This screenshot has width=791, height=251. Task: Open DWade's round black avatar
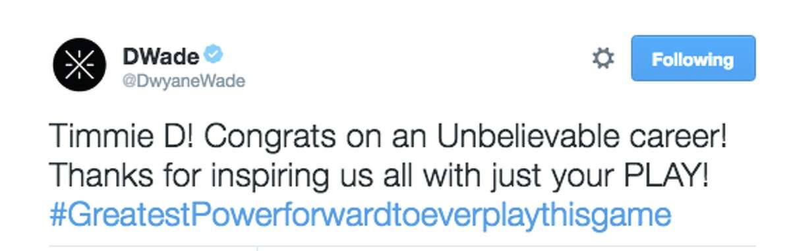click(x=78, y=63)
